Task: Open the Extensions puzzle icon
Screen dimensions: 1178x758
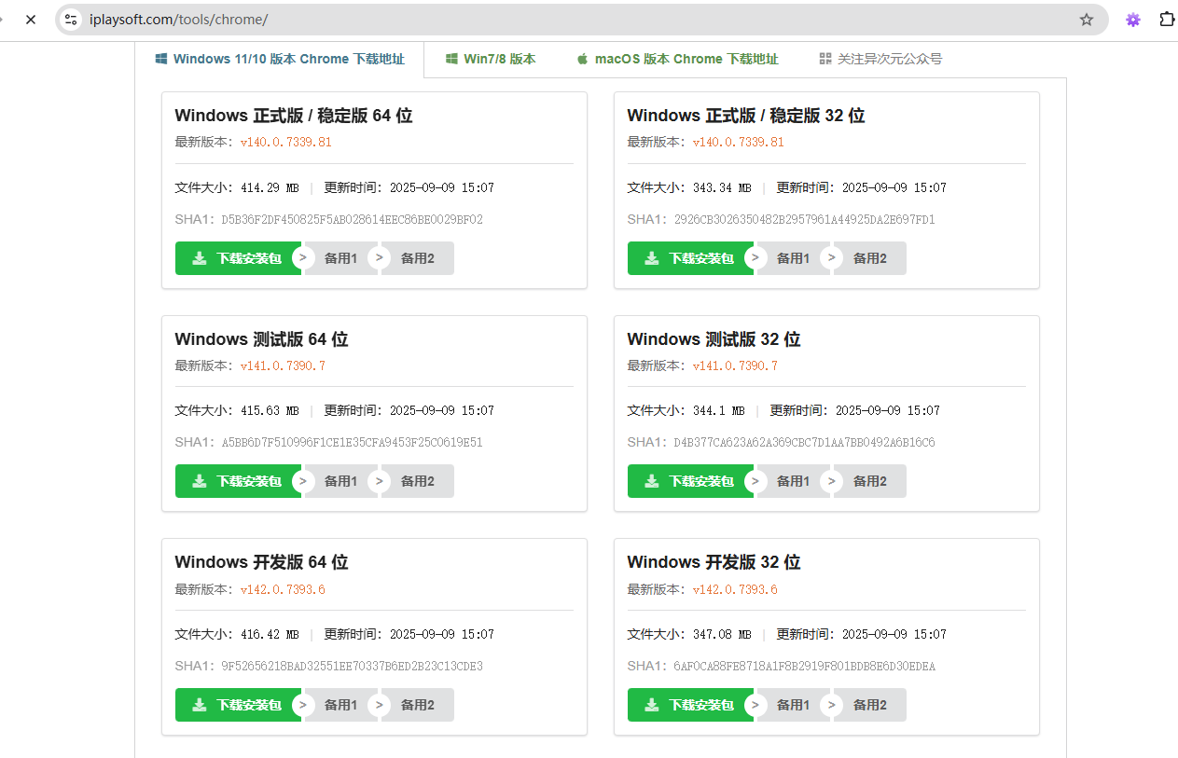Action: pos(1167,20)
